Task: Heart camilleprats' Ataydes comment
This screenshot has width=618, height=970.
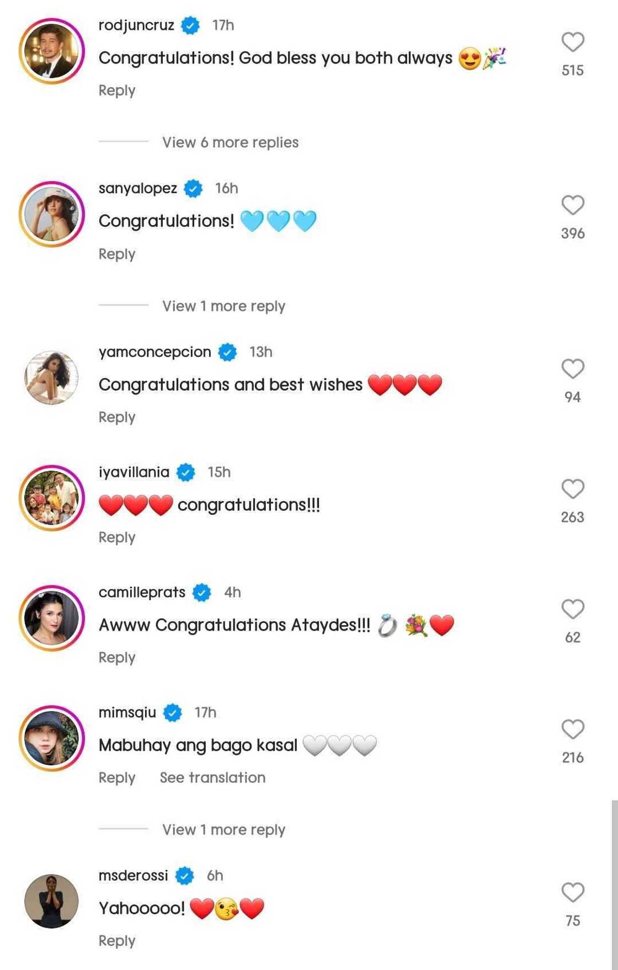Action: (x=573, y=609)
